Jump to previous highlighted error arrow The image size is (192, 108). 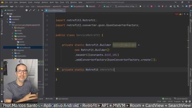(x=184, y=14)
